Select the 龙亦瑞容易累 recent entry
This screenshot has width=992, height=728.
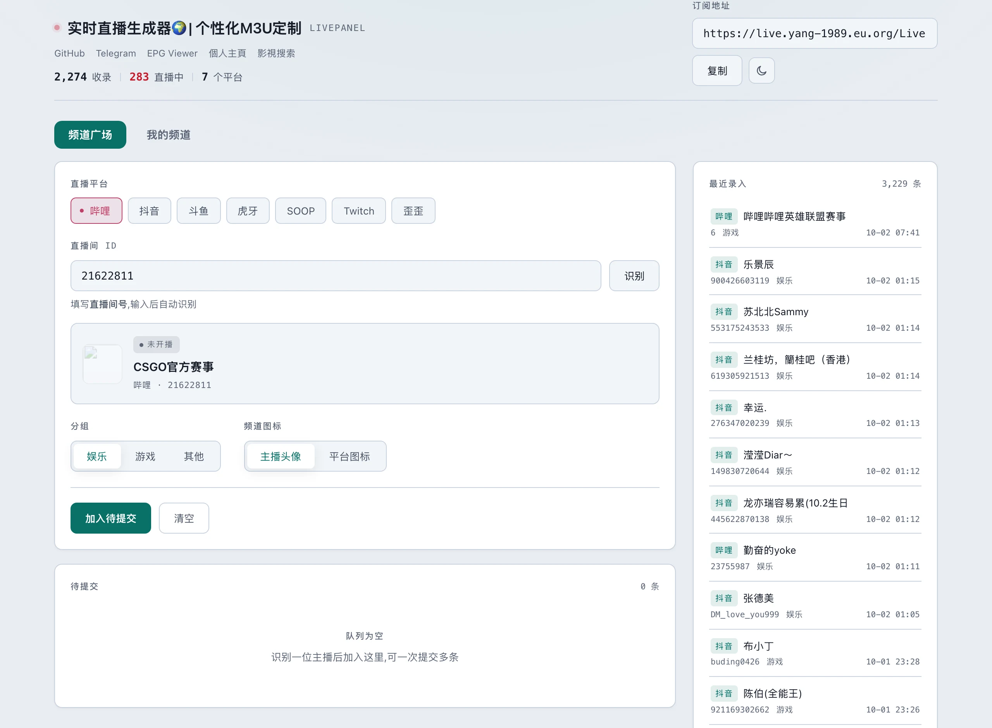click(x=815, y=511)
